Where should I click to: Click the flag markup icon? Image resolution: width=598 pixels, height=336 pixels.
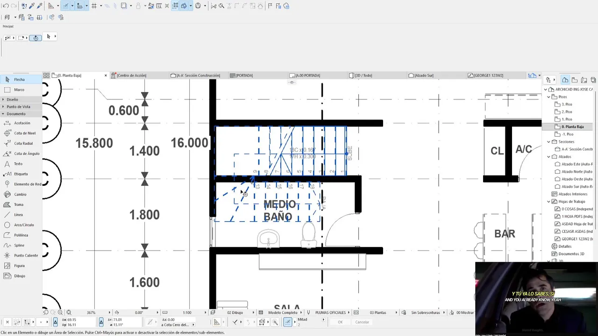click(x=270, y=6)
